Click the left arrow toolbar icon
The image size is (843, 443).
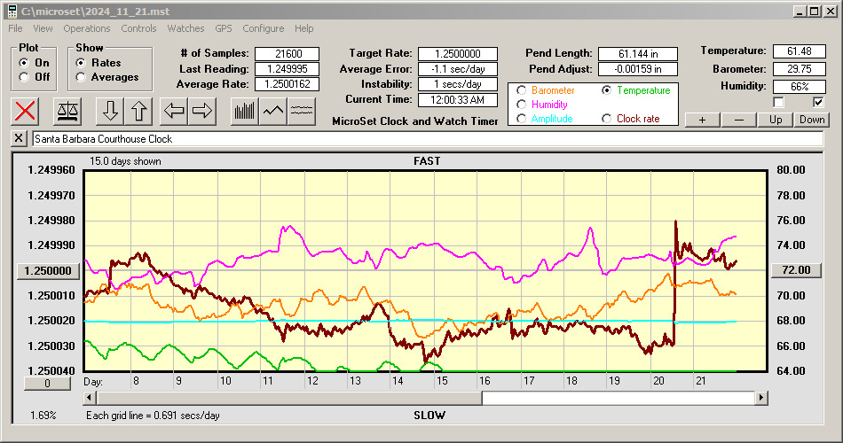pyautogui.click(x=175, y=111)
